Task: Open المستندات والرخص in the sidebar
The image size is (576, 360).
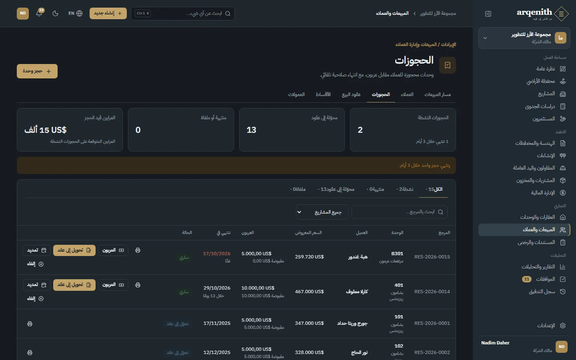Action: (x=524, y=242)
